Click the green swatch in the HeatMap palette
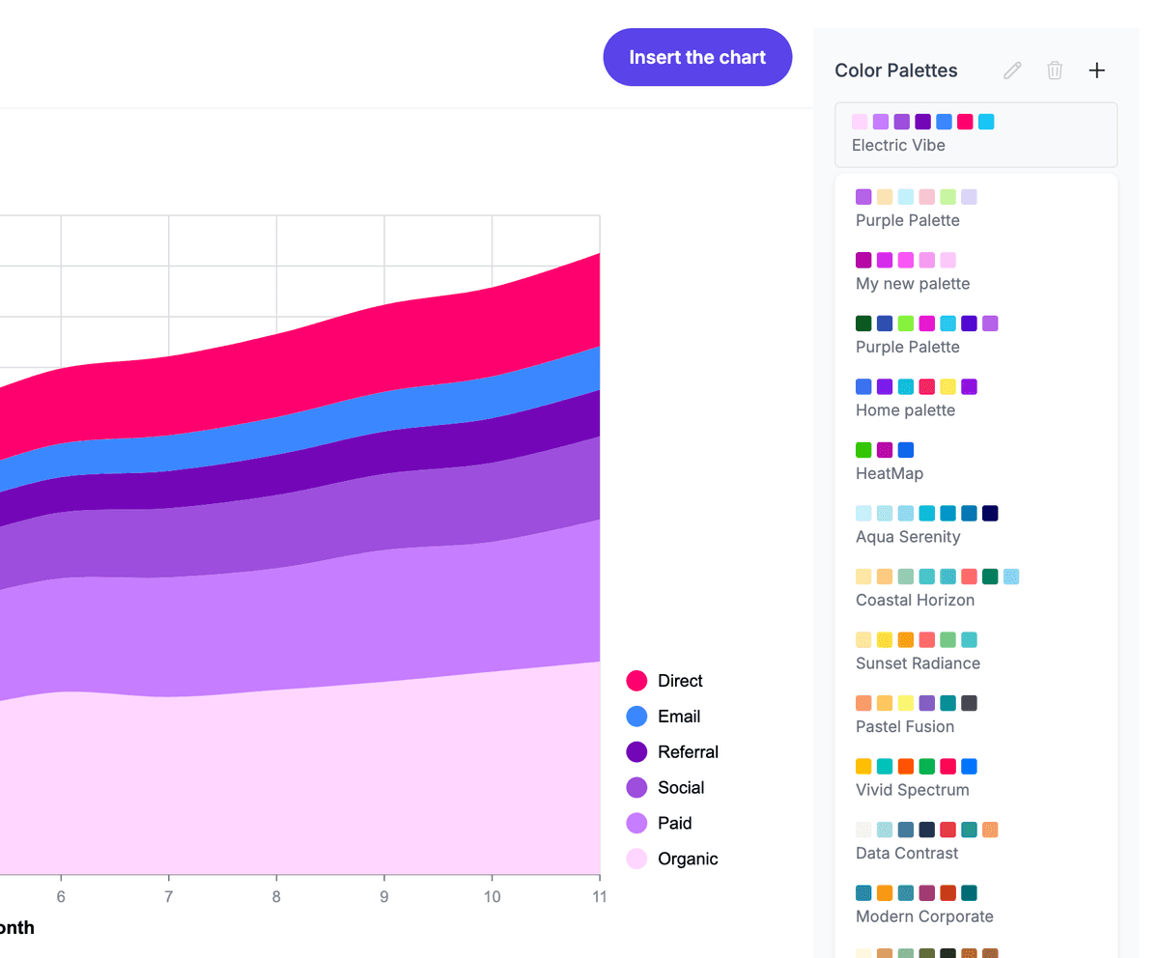Image resolution: width=1159 pixels, height=958 pixels. (x=862, y=449)
